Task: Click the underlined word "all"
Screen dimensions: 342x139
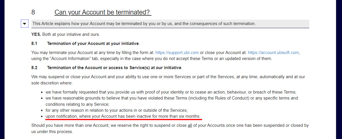Action: point(190,125)
